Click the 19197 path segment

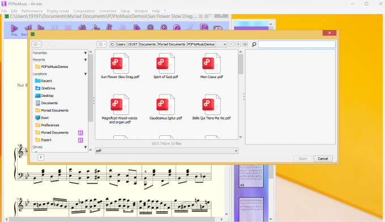point(132,44)
